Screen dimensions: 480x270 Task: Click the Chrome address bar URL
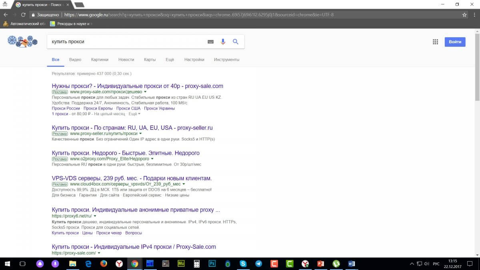click(x=199, y=15)
